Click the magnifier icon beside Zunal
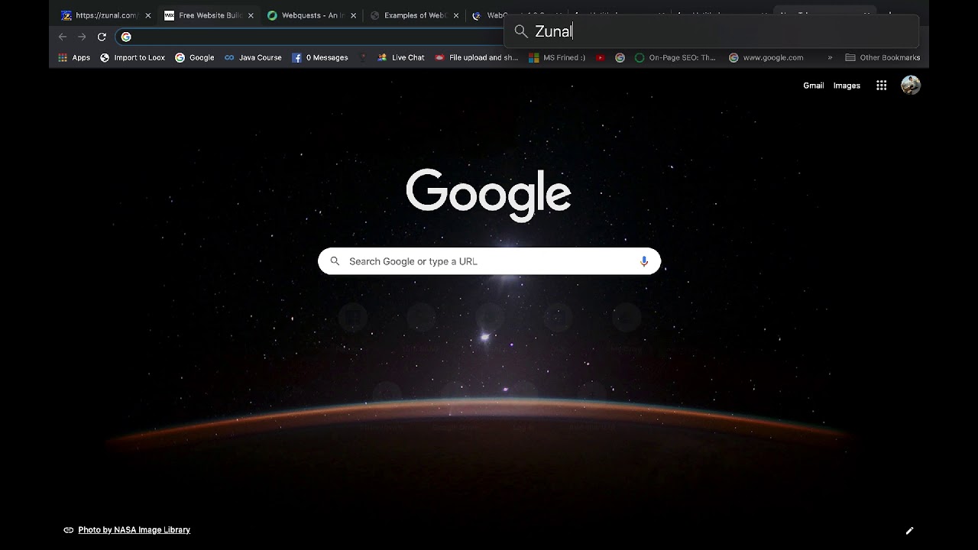Screen dimensions: 978x550 (521, 31)
